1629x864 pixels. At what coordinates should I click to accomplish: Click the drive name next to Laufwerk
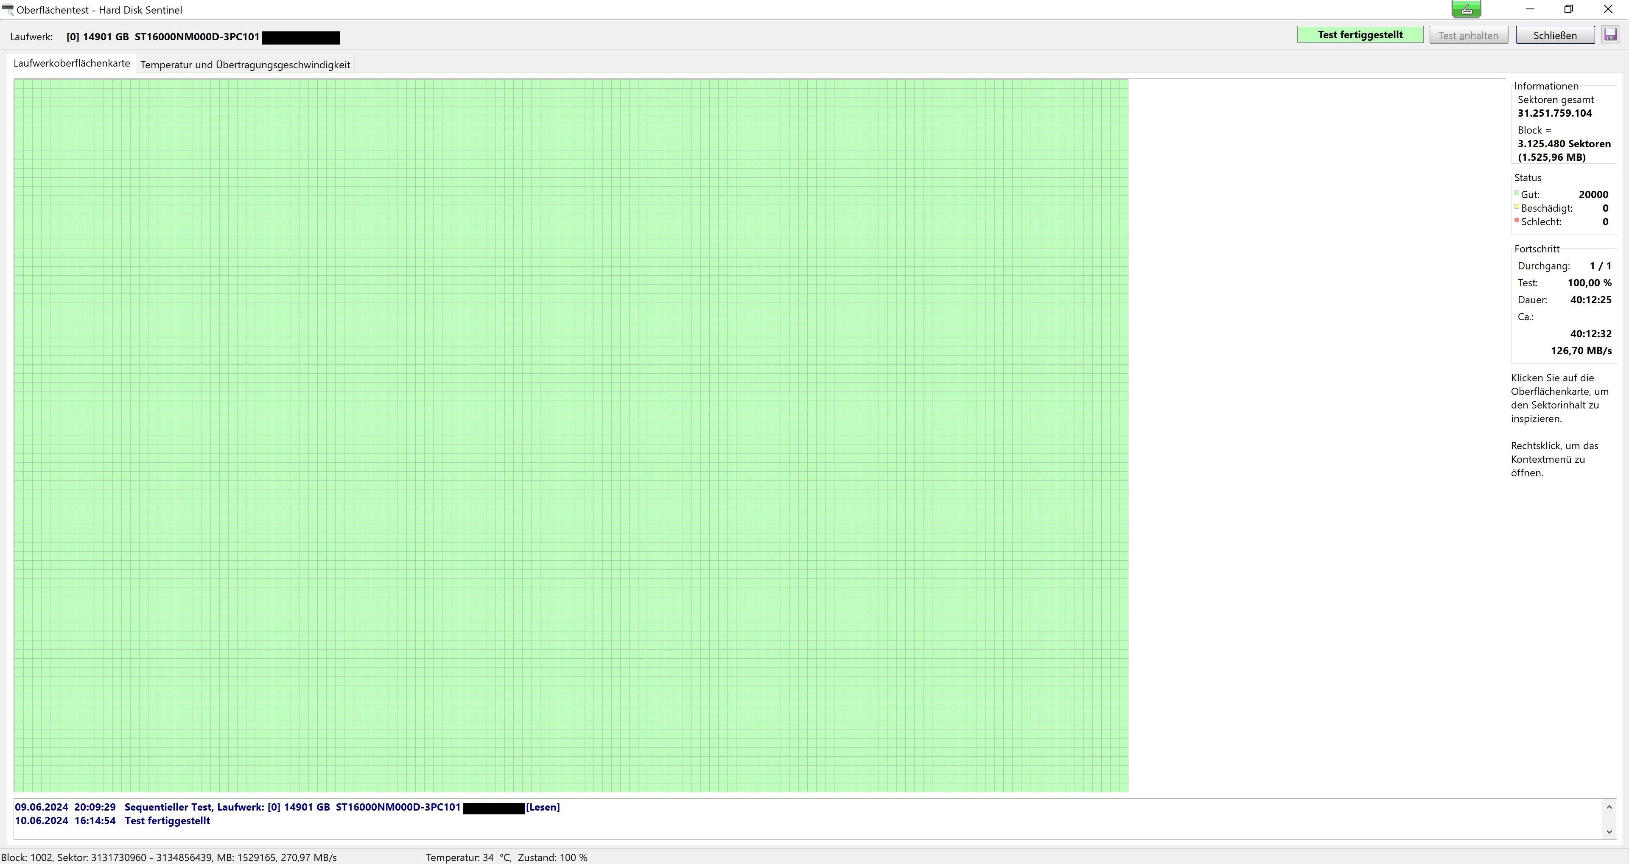(x=163, y=36)
